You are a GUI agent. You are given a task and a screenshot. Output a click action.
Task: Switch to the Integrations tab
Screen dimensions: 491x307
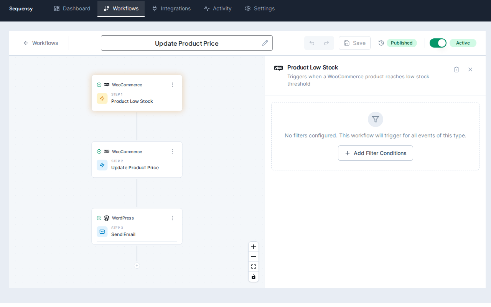pos(171,8)
